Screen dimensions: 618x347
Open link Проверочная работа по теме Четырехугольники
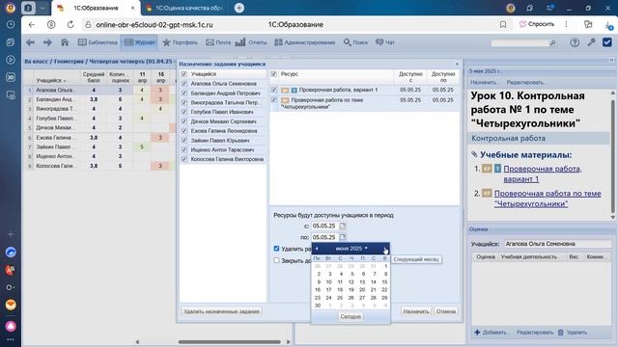pyautogui.click(x=548, y=199)
